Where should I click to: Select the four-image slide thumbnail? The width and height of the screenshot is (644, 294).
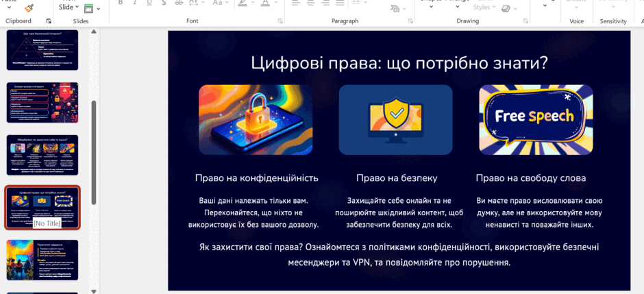(x=42, y=155)
